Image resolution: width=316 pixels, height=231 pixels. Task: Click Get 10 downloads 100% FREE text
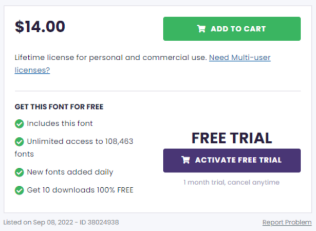(x=80, y=190)
